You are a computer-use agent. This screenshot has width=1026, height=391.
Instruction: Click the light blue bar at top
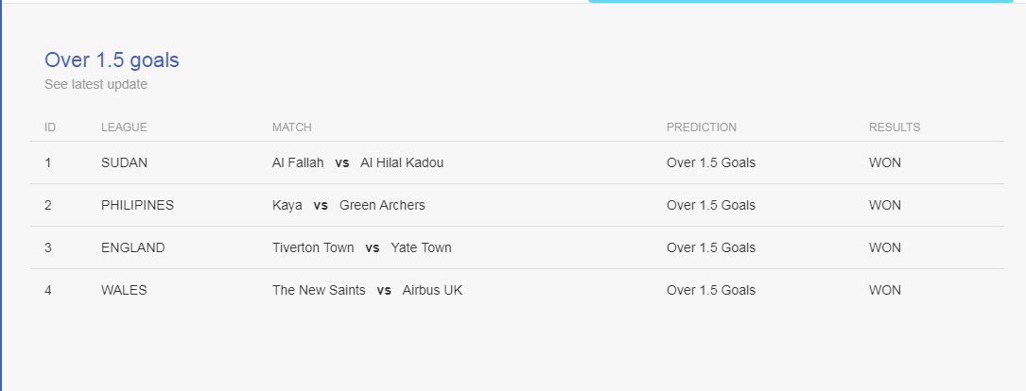click(800, 1)
